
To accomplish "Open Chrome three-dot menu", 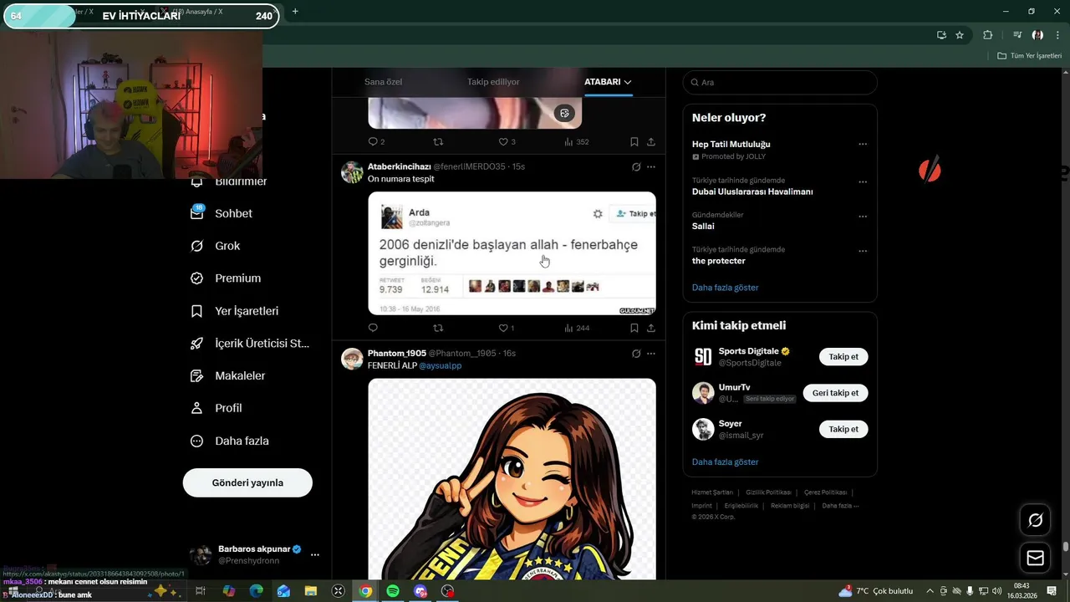I will click(x=1057, y=35).
